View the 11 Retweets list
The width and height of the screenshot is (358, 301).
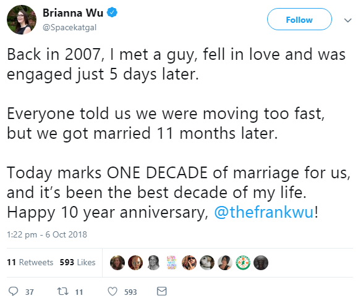(30, 262)
